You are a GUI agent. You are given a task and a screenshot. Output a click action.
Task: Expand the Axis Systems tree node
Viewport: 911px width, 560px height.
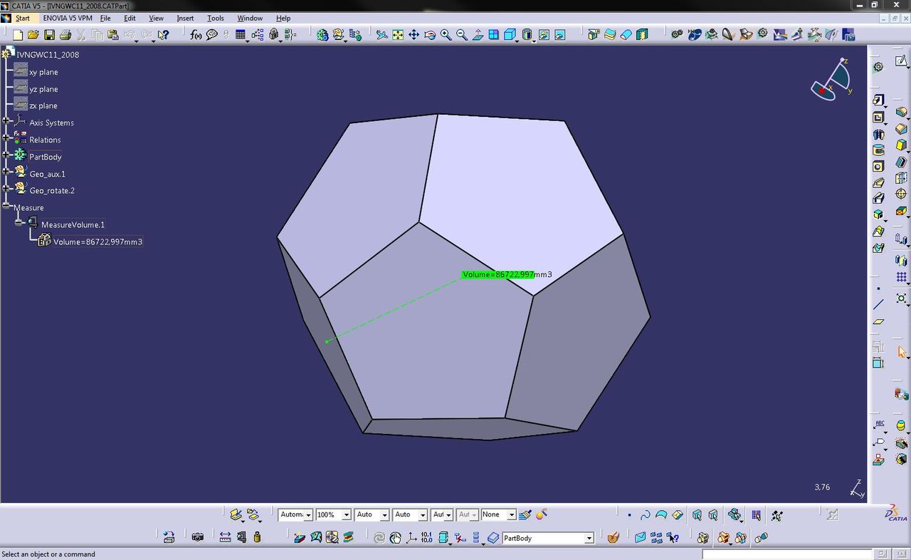[6, 123]
